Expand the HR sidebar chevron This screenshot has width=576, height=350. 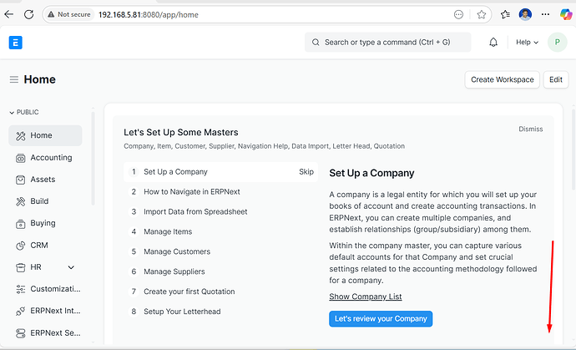pos(71,267)
